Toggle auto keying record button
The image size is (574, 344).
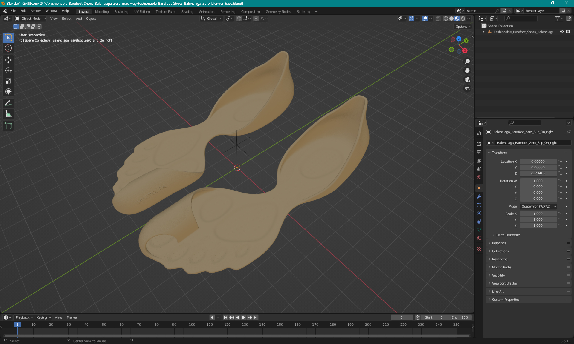[x=212, y=317]
